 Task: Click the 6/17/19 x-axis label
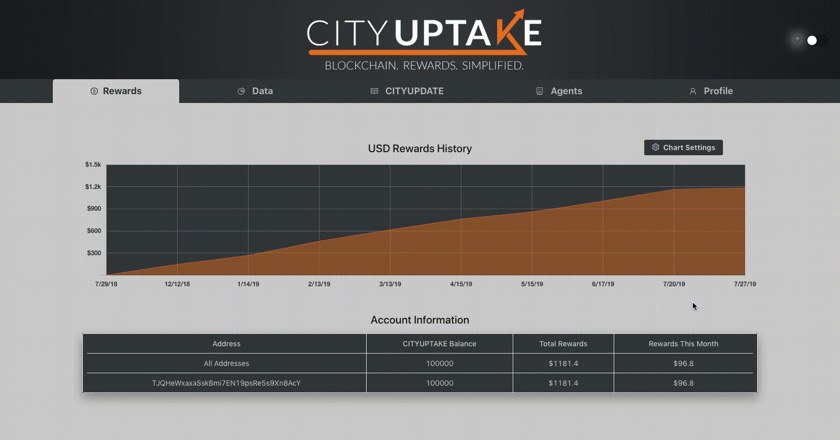click(x=603, y=284)
